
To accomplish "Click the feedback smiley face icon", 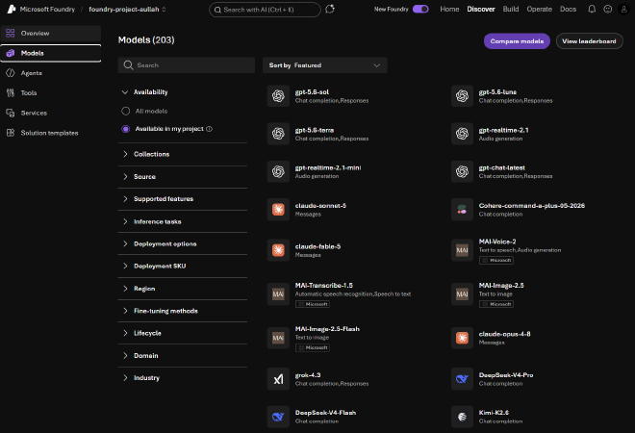I will click(607, 9).
